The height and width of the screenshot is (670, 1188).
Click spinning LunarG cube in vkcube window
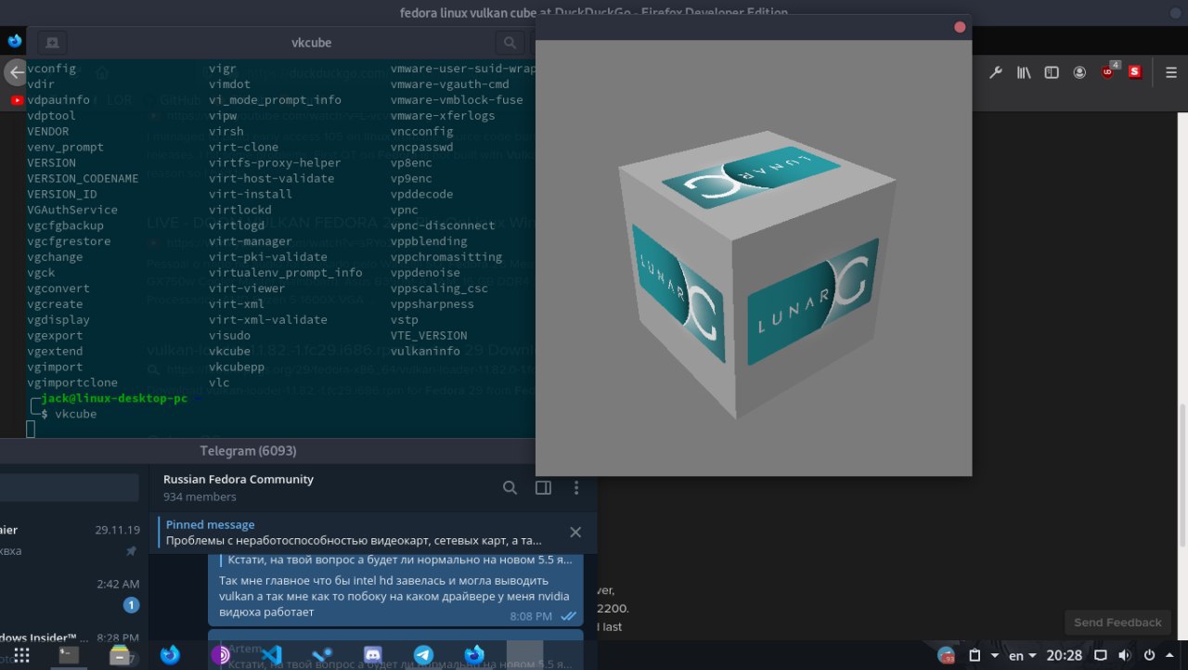(x=756, y=275)
